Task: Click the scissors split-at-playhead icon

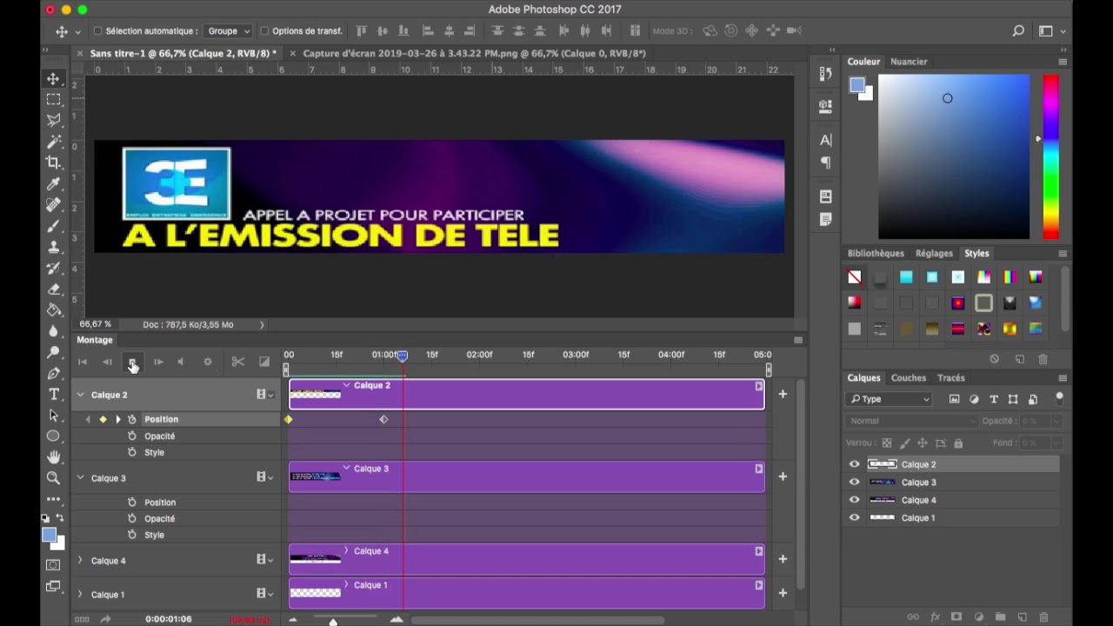Action: coord(237,362)
